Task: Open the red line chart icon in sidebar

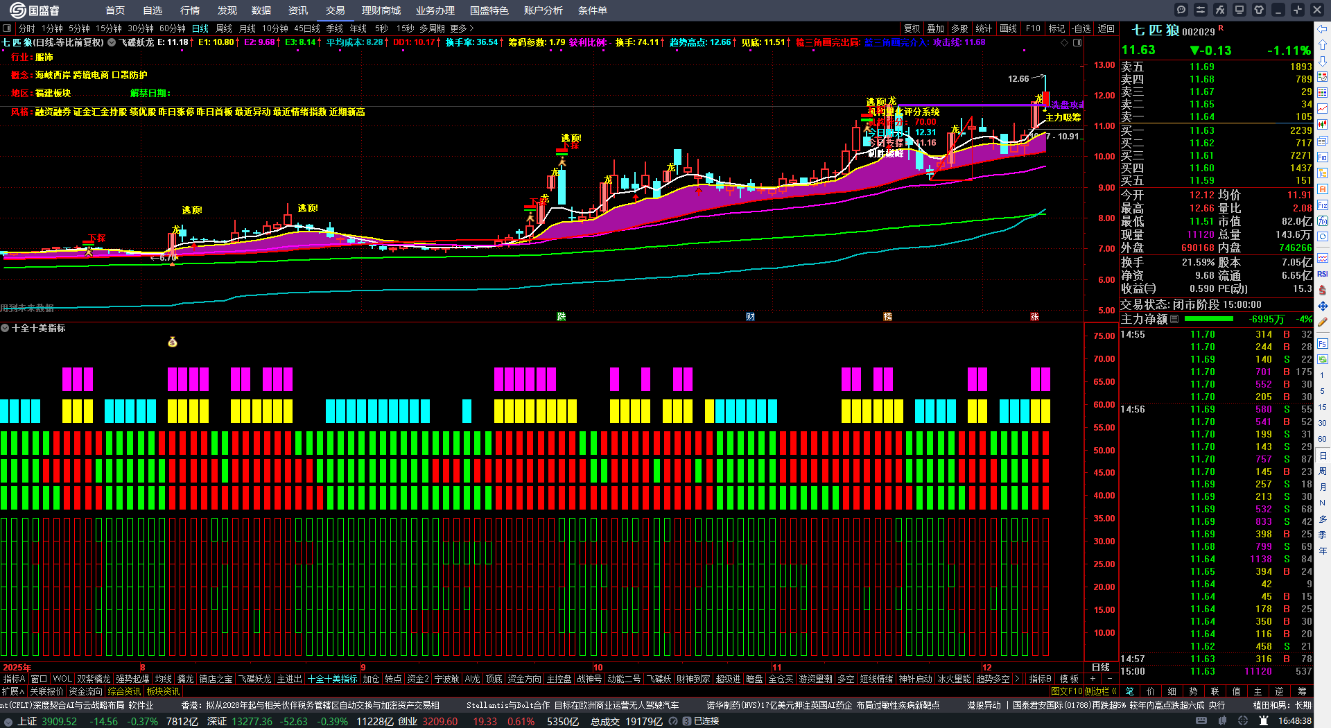Action: [1323, 108]
